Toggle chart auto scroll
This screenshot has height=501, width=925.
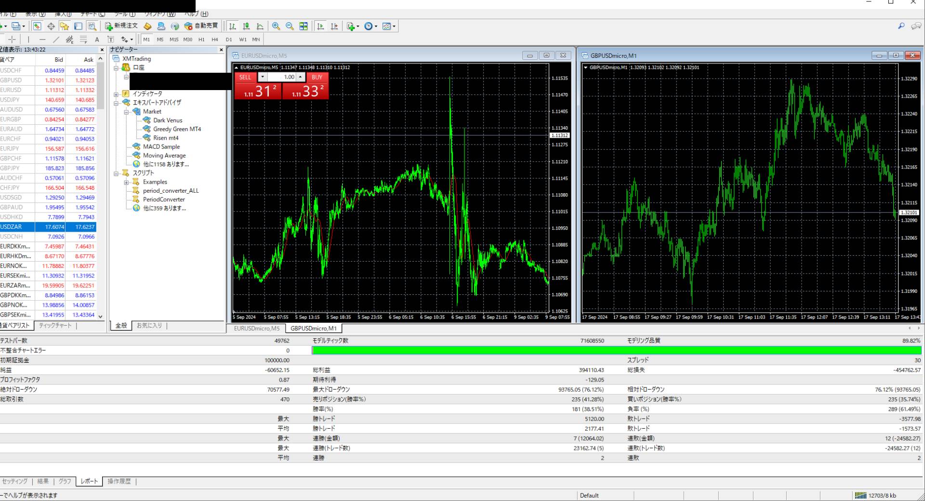pyautogui.click(x=320, y=26)
